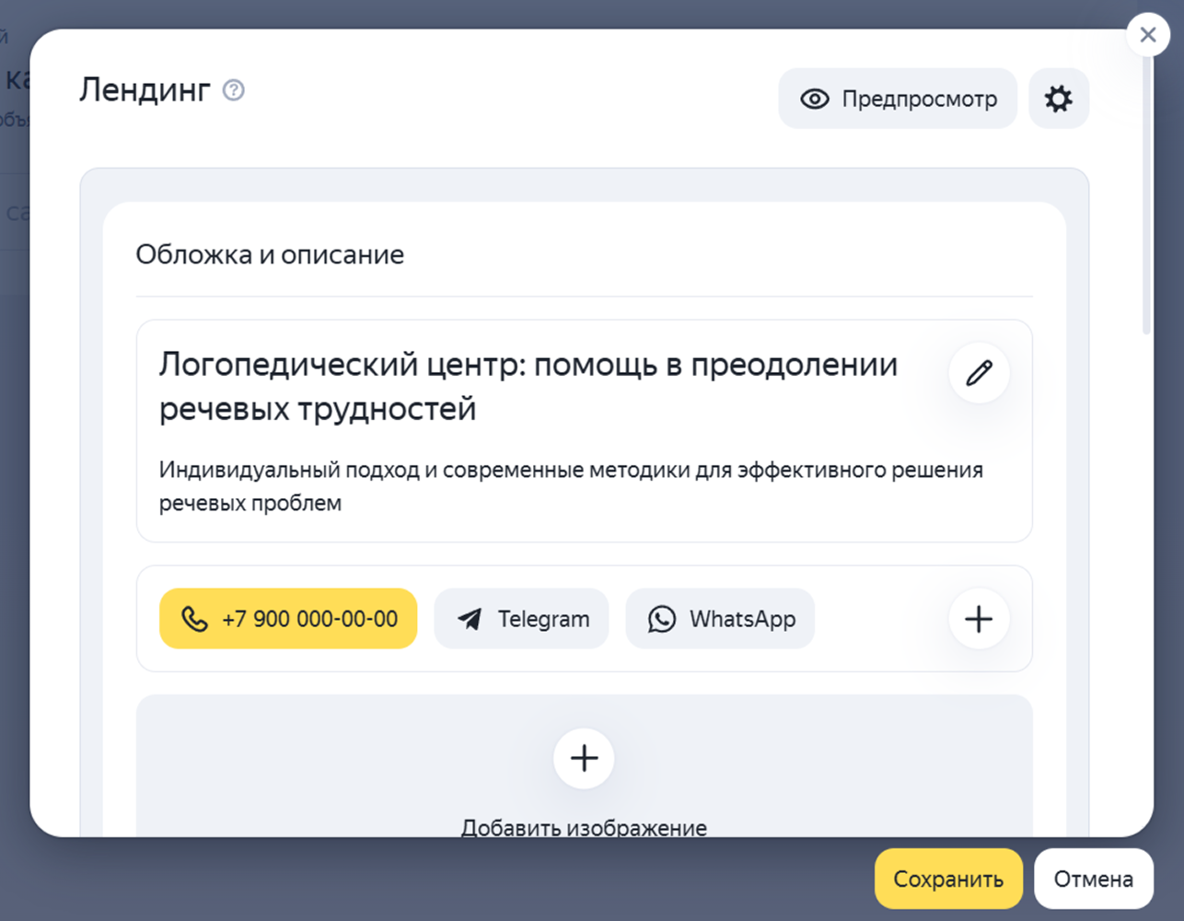The image size is (1184, 921).
Task: Click the Добавить изображение link
Action: pos(583,827)
